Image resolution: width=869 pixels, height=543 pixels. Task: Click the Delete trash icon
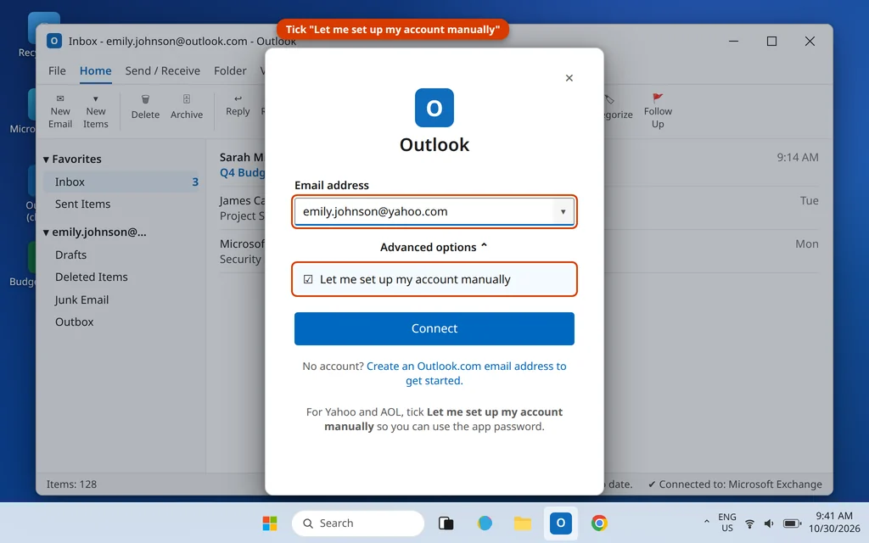click(x=145, y=99)
